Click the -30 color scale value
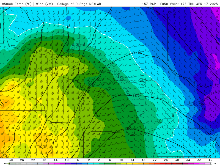Image resolution: width=220 pixels, height=165 pixels. pos(10,160)
